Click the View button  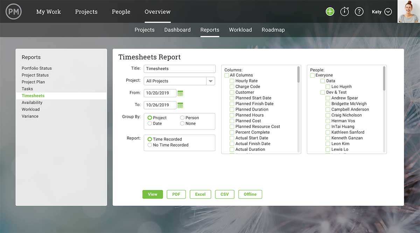click(x=153, y=194)
